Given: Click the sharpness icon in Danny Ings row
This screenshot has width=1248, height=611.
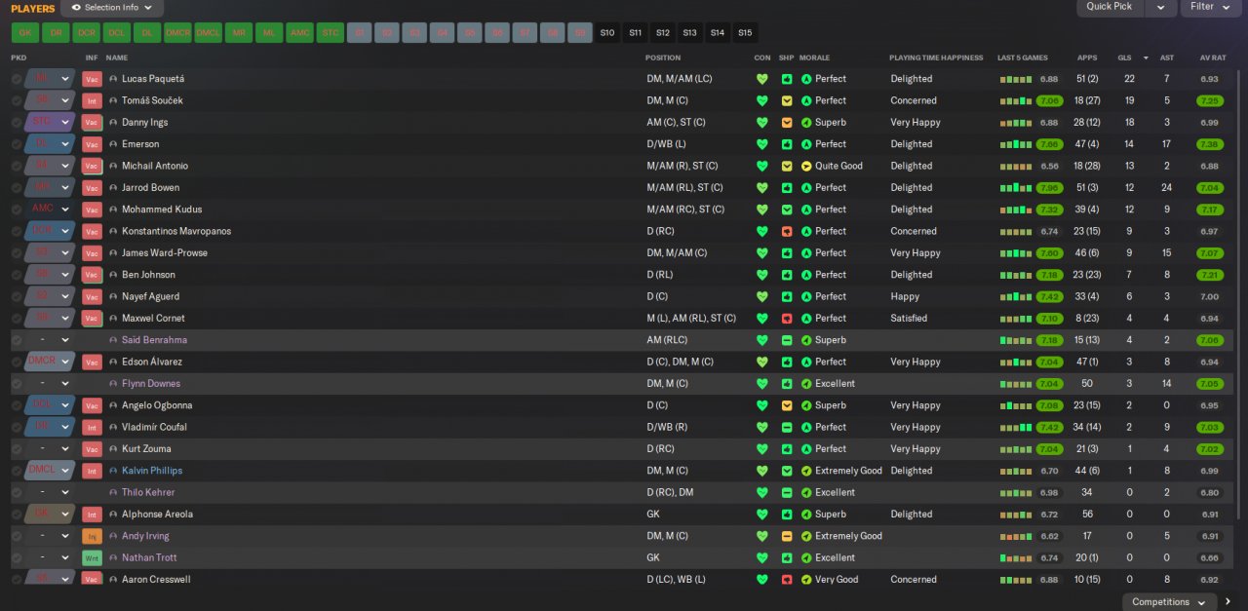Looking at the screenshot, I should click(787, 123).
